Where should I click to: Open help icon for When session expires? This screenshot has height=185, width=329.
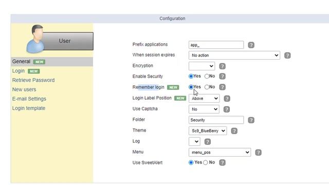287,55
